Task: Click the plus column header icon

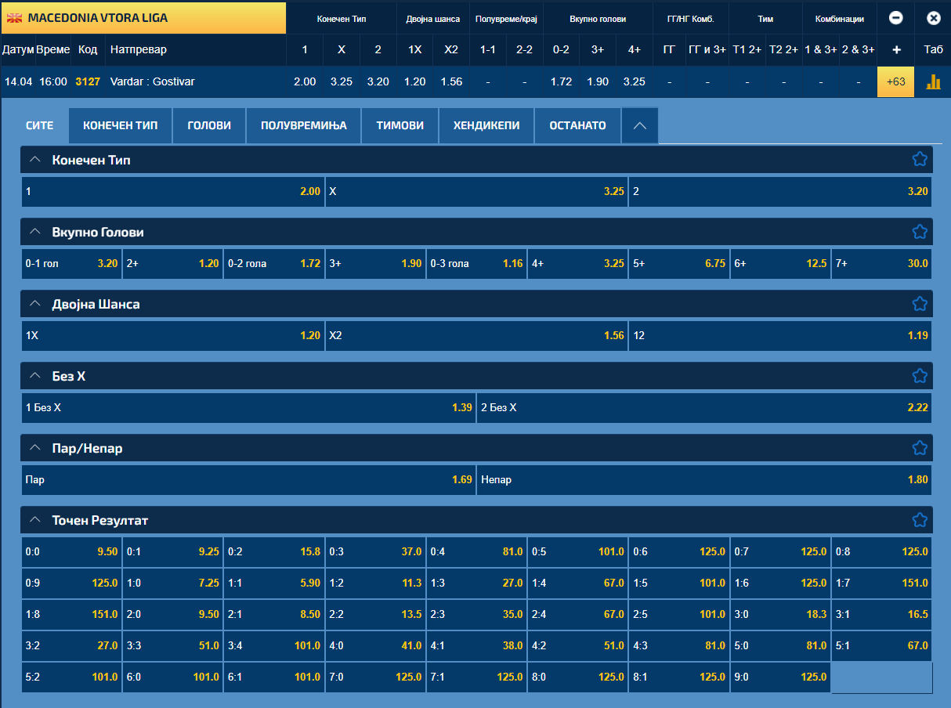Action: pos(896,49)
